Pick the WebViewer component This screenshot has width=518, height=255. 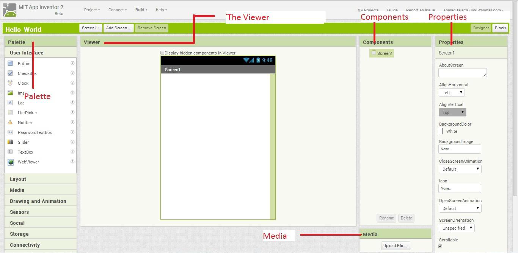[x=28, y=162]
